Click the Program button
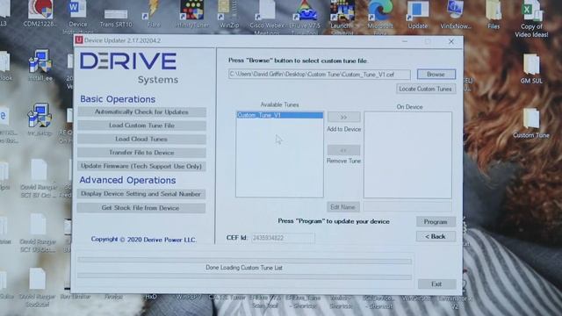The height and width of the screenshot is (316, 562). (436, 222)
